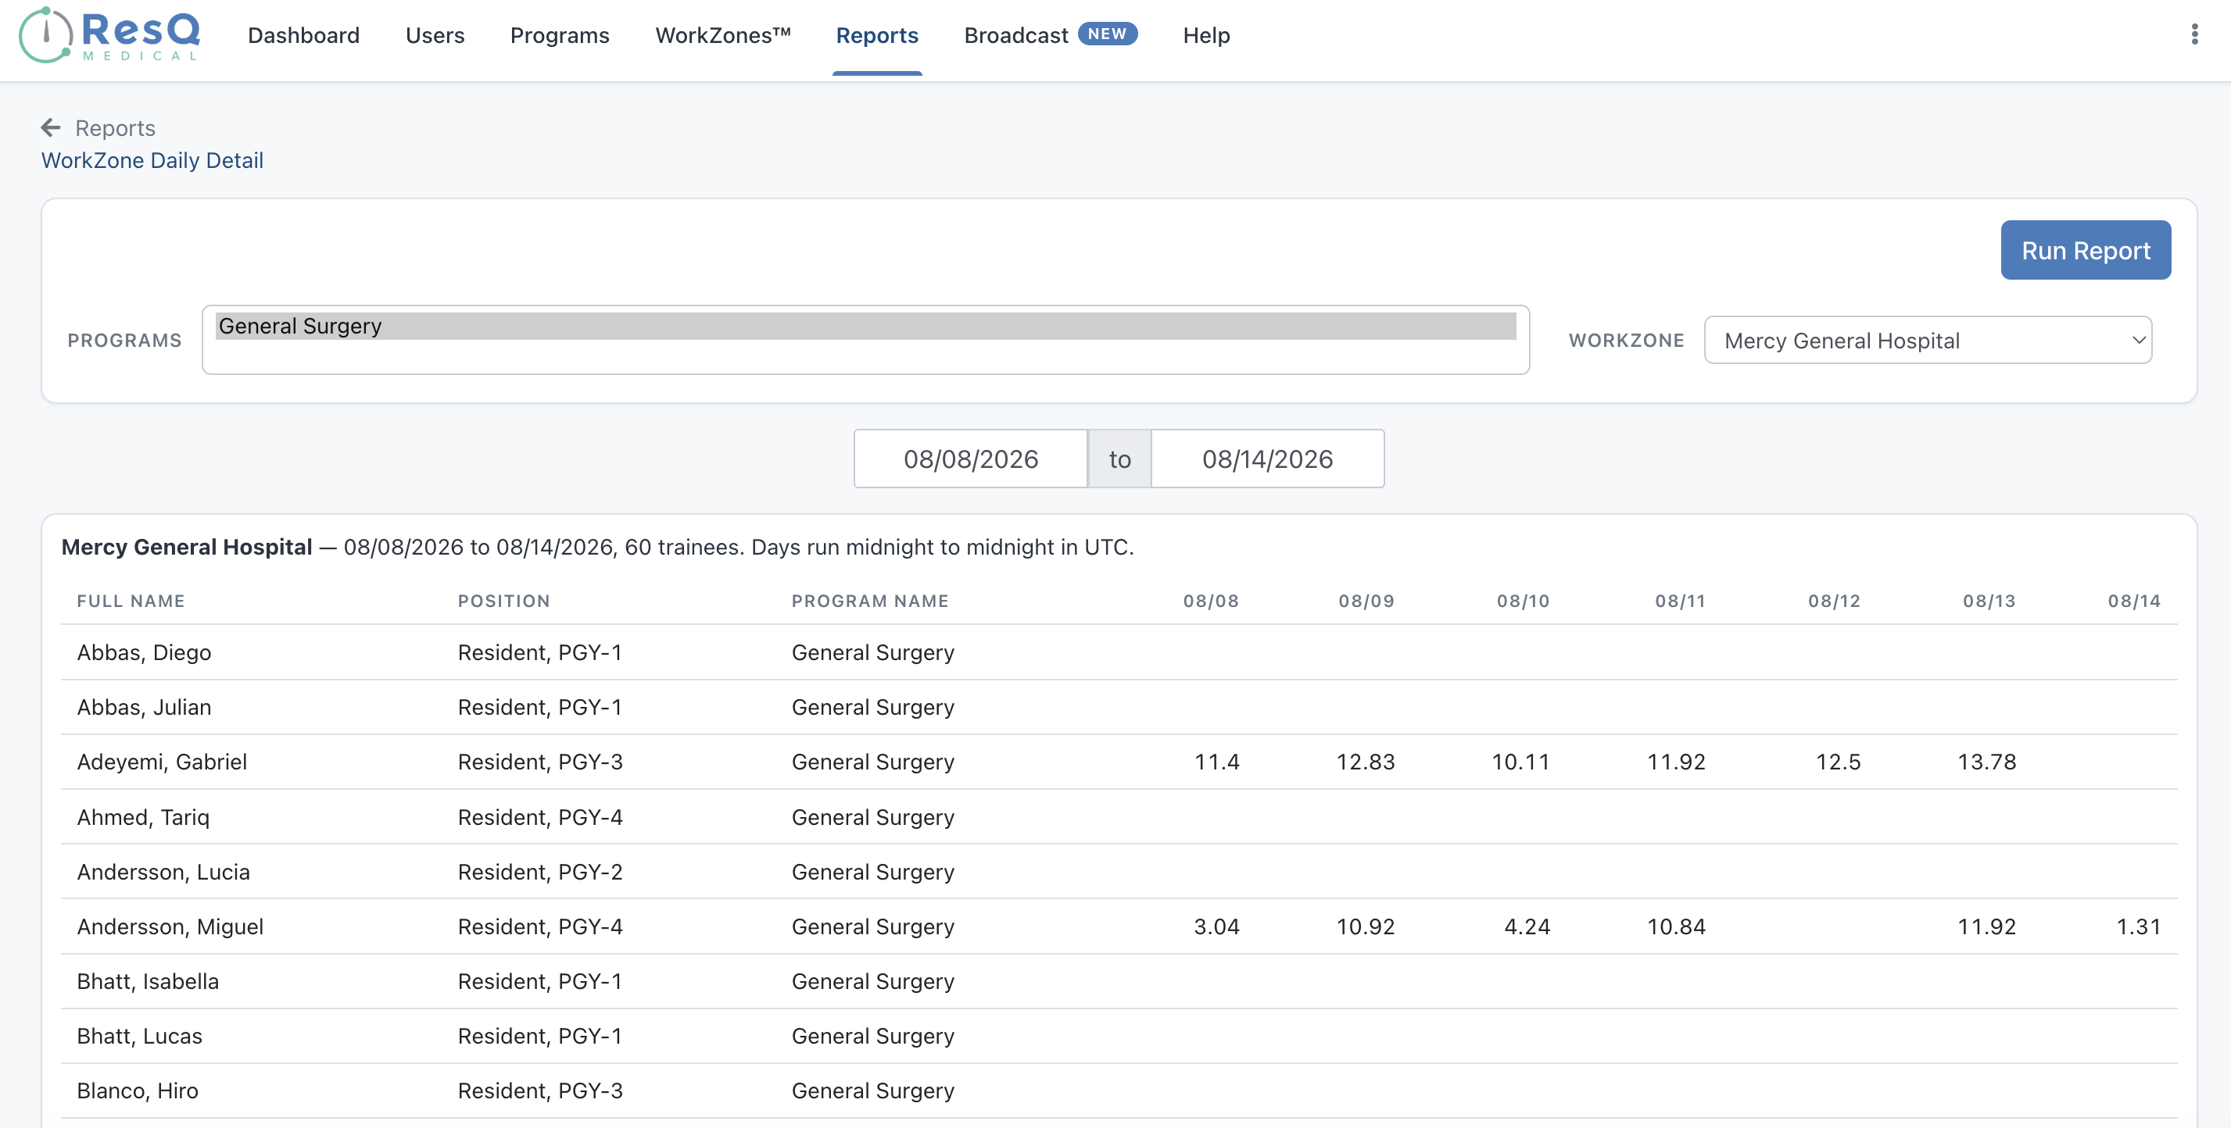Click the 08/14 column header
The height and width of the screenshot is (1128, 2231).
2134,601
